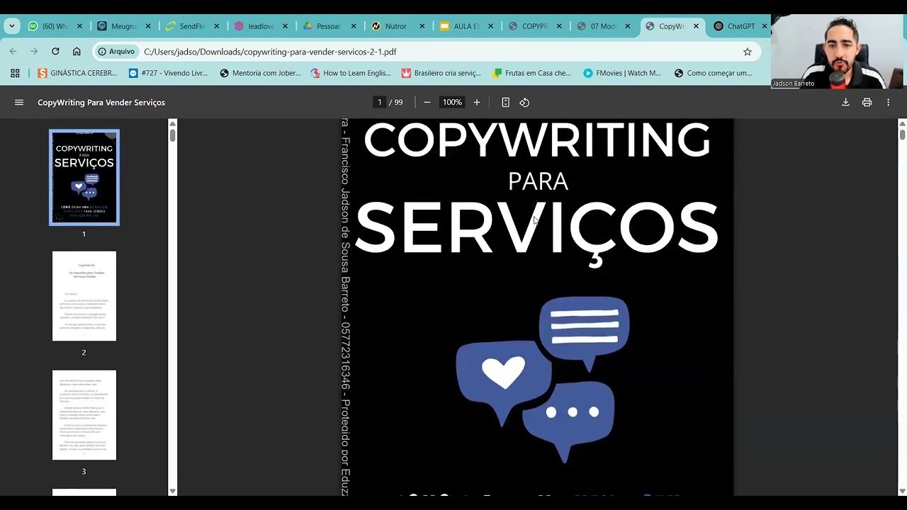Image resolution: width=907 pixels, height=510 pixels.
Task: Select page 1 cover thumbnail
Action: tap(84, 177)
